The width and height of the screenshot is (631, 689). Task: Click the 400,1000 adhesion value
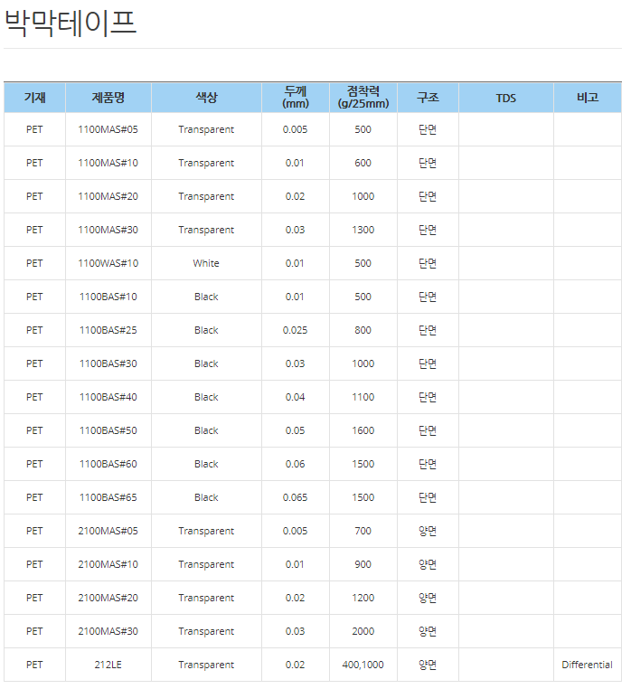pyautogui.click(x=363, y=665)
